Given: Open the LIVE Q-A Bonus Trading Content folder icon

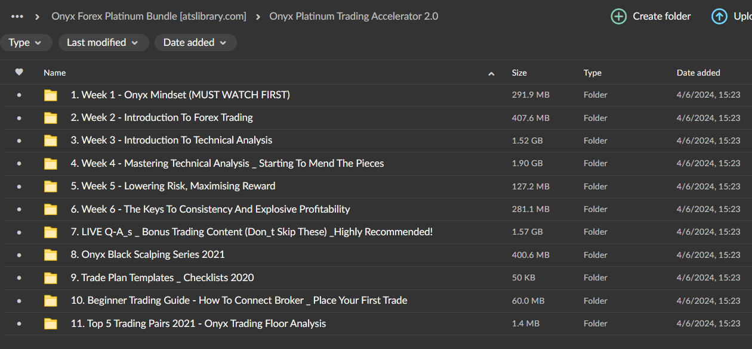Looking at the screenshot, I should tap(50, 232).
